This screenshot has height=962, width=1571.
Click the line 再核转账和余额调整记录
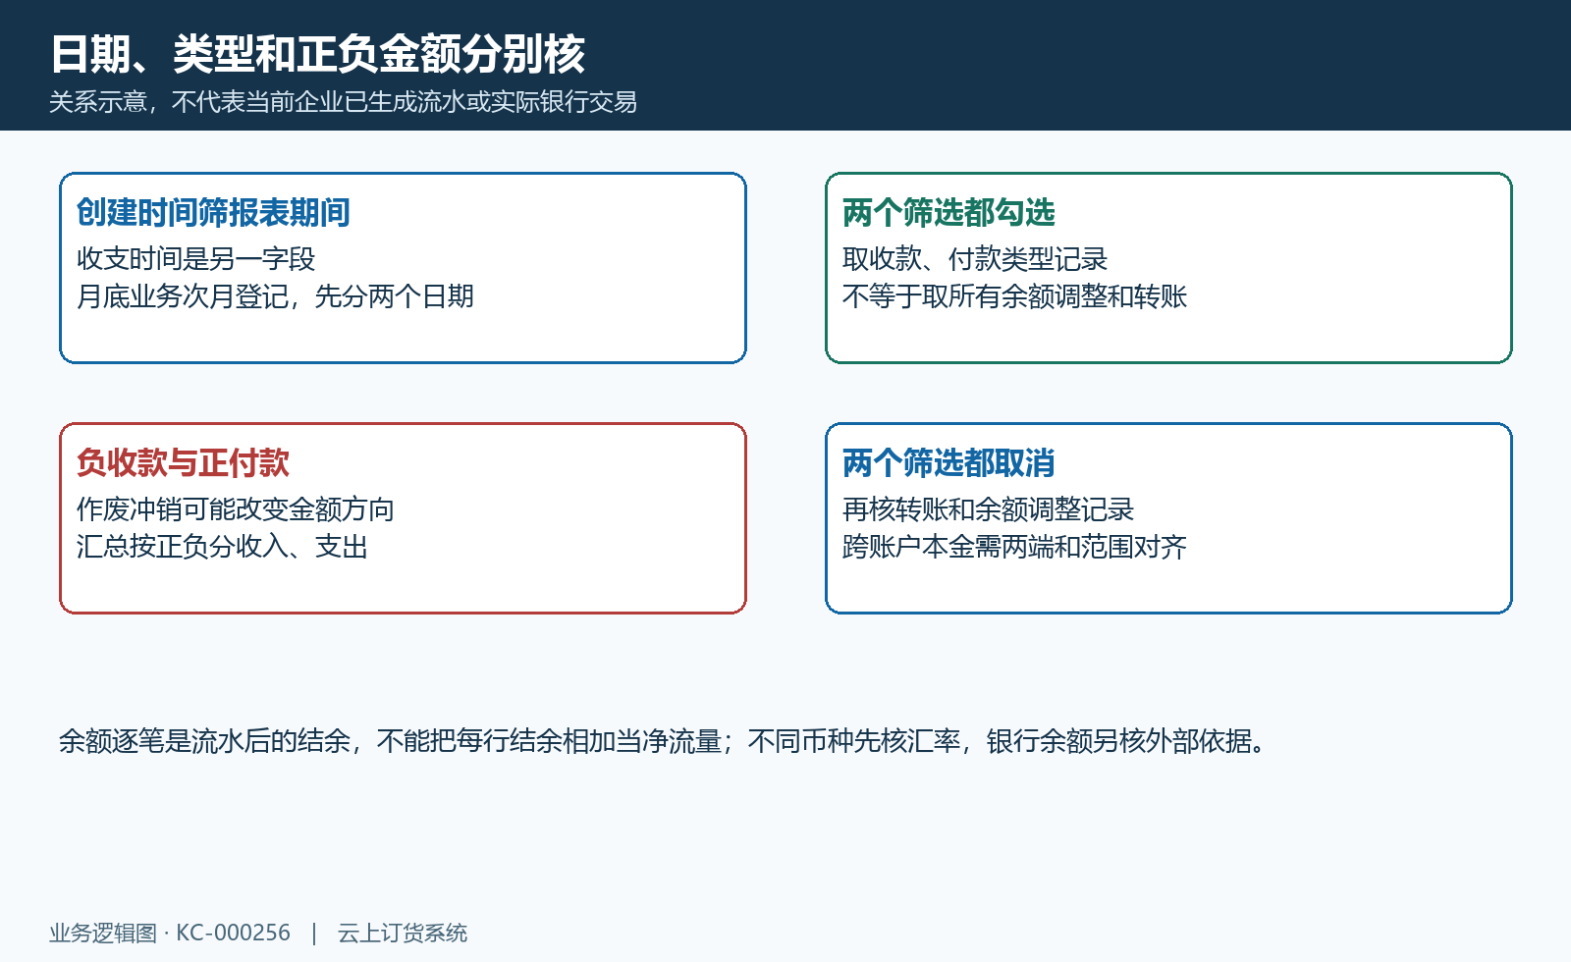(x=989, y=509)
